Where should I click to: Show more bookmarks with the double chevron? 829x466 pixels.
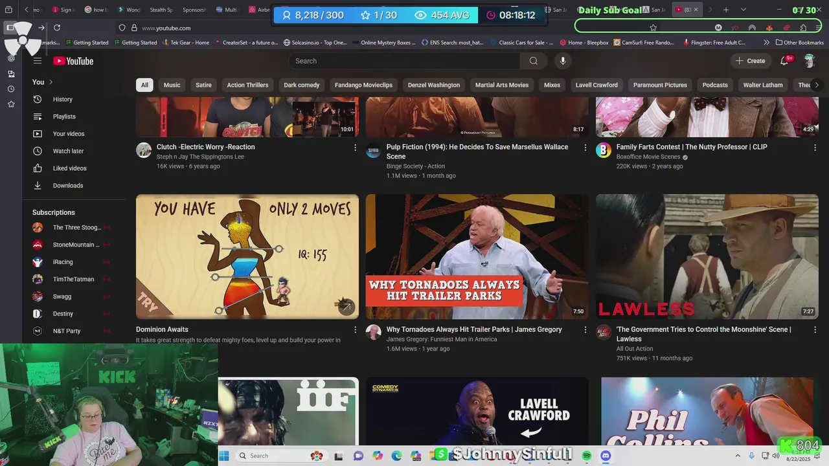pos(767,43)
